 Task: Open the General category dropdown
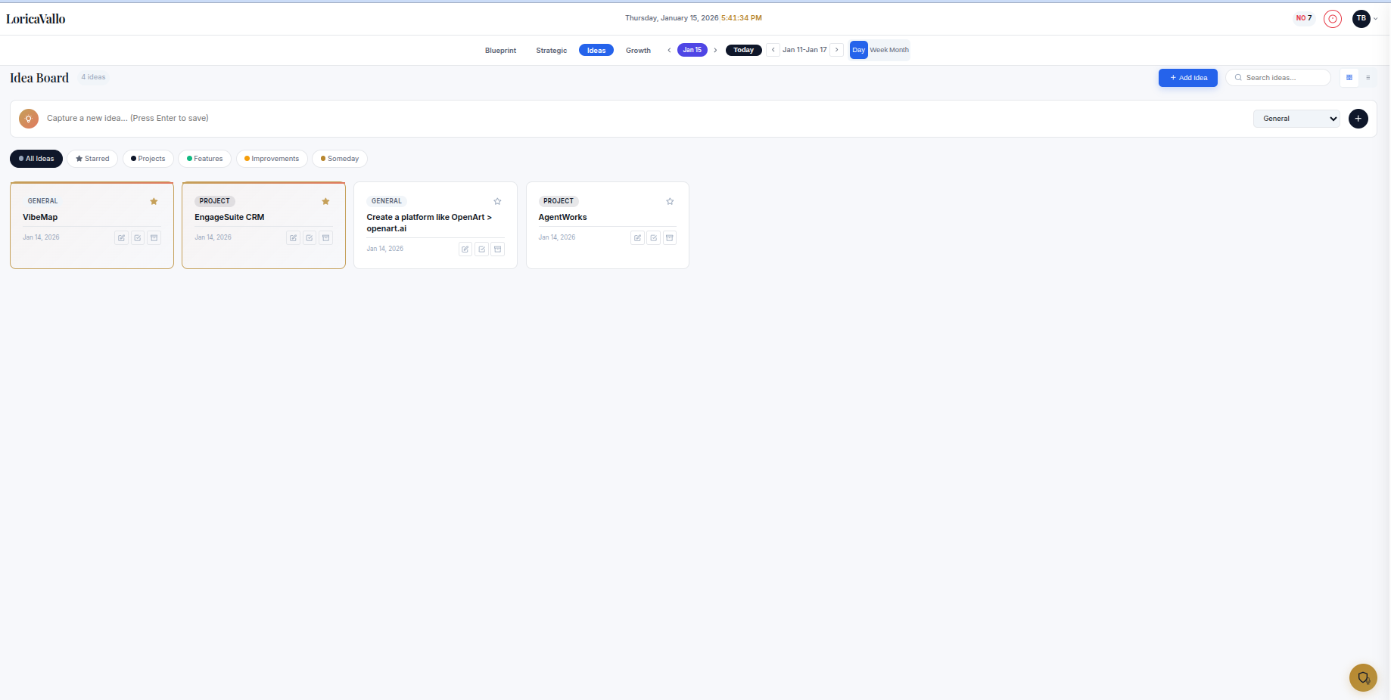[1296, 119]
